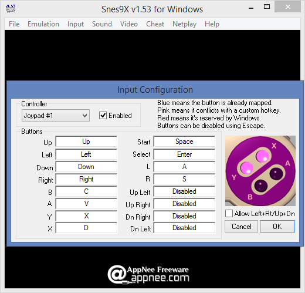Image resolution: width=305 pixels, height=293 pixels.
Task: Select the Dn Right mapping field
Action: [184, 216]
